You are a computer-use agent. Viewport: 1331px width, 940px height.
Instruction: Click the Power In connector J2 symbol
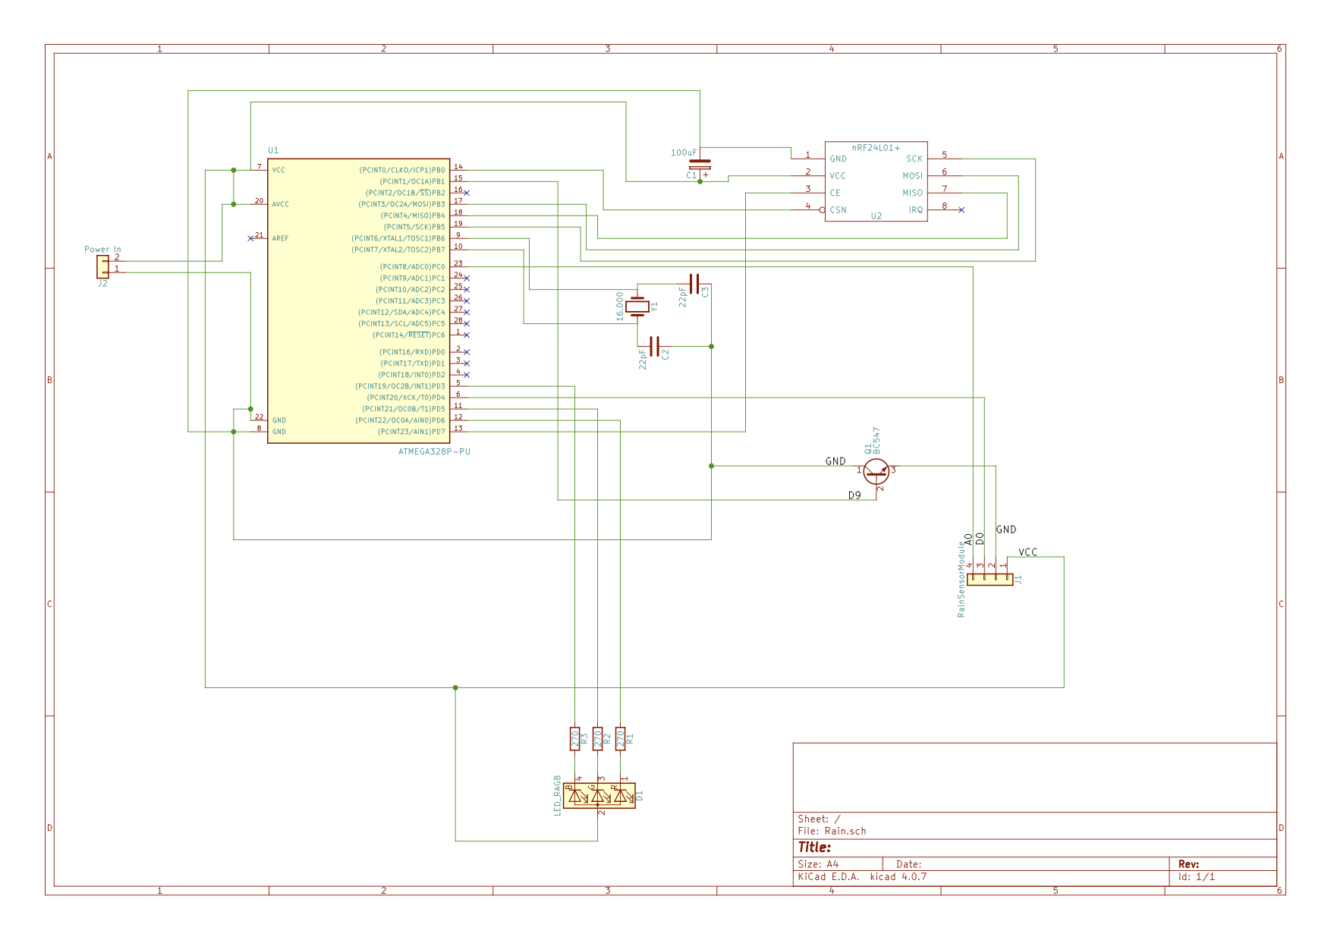click(x=102, y=266)
